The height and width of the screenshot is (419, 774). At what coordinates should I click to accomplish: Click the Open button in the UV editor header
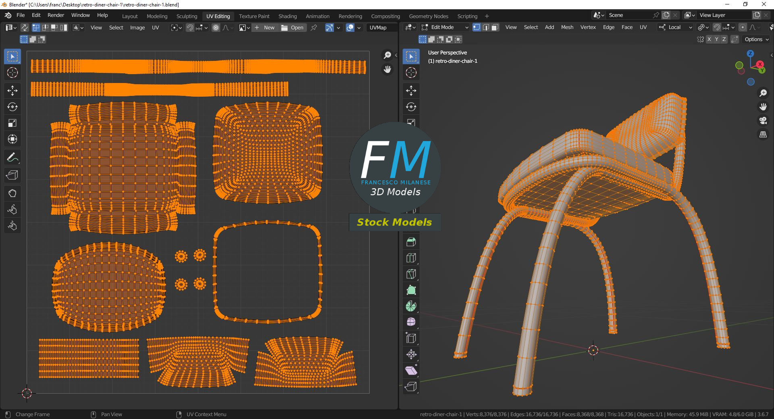pos(293,28)
